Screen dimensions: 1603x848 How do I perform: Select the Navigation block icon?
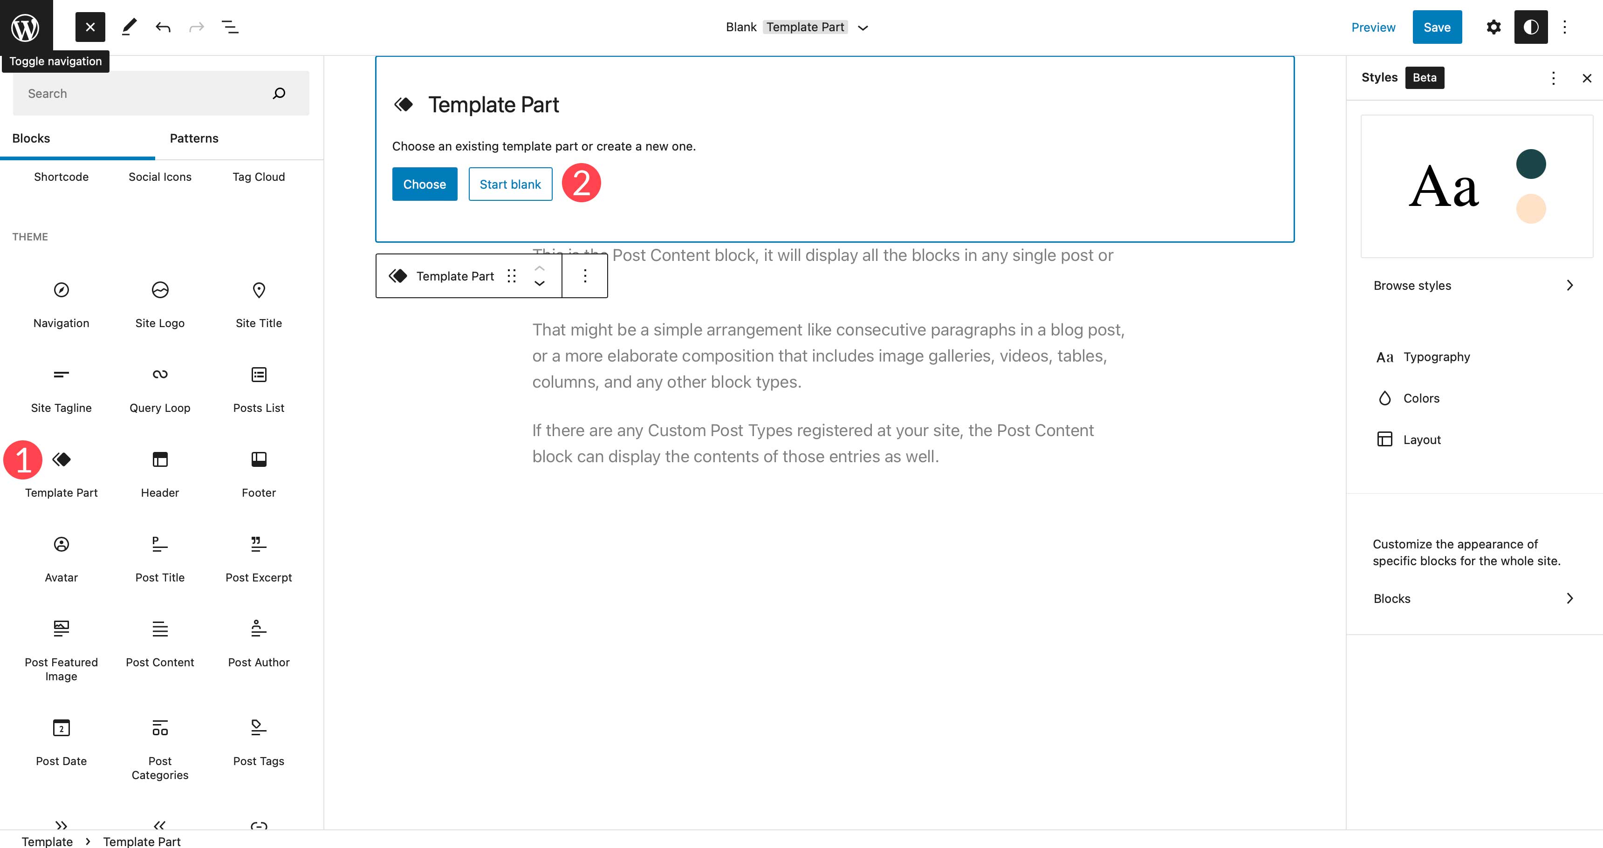coord(61,288)
